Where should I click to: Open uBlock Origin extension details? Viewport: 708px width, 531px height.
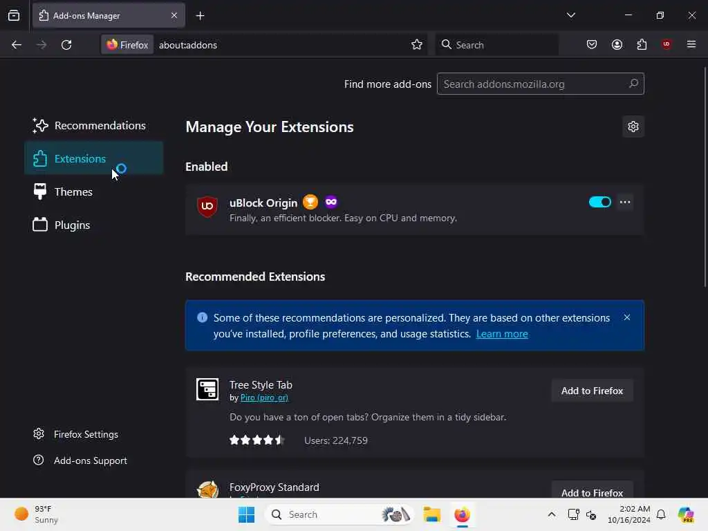[415, 210]
